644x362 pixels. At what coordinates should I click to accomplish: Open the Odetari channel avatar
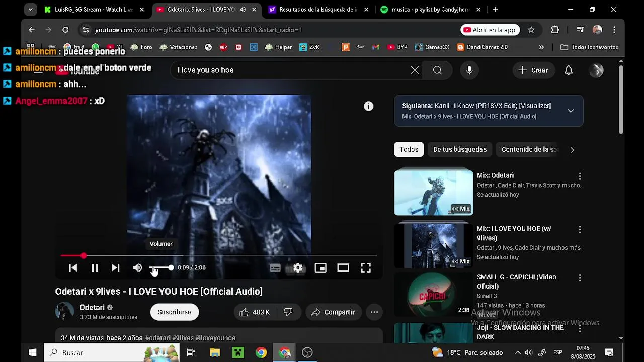click(x=64, y=312)
